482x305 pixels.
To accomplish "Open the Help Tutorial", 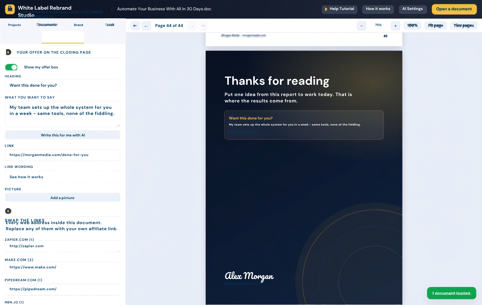I will point(340,9).
